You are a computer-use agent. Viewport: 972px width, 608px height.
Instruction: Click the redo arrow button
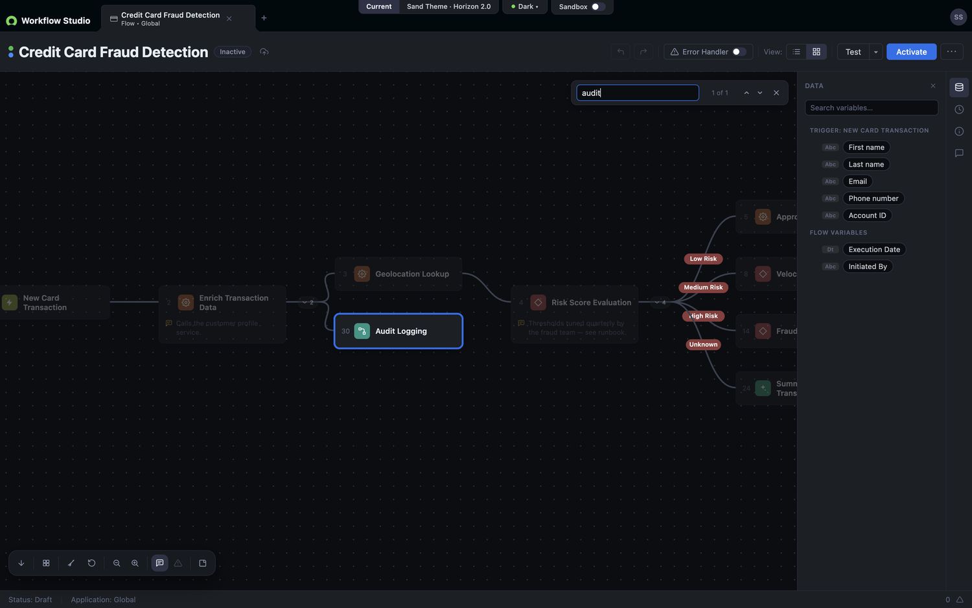pos(643,52)
